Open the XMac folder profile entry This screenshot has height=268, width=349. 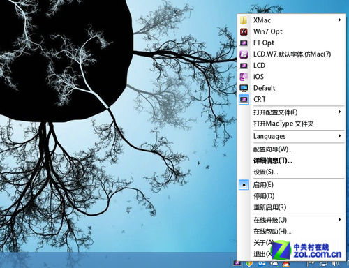pos(291,20)
